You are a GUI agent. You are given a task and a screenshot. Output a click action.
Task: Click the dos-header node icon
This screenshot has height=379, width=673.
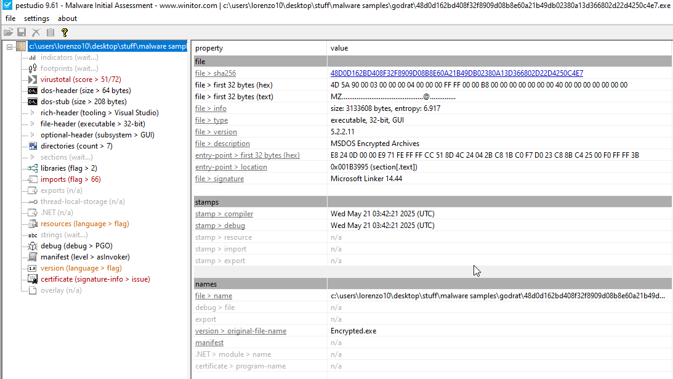[x=33, y=91]
